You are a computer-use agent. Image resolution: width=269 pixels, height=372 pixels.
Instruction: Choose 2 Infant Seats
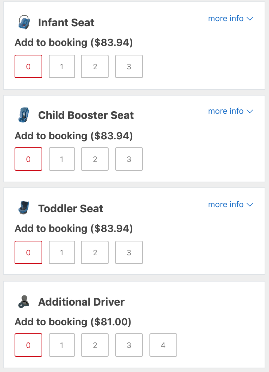click(x=95, y=66)
